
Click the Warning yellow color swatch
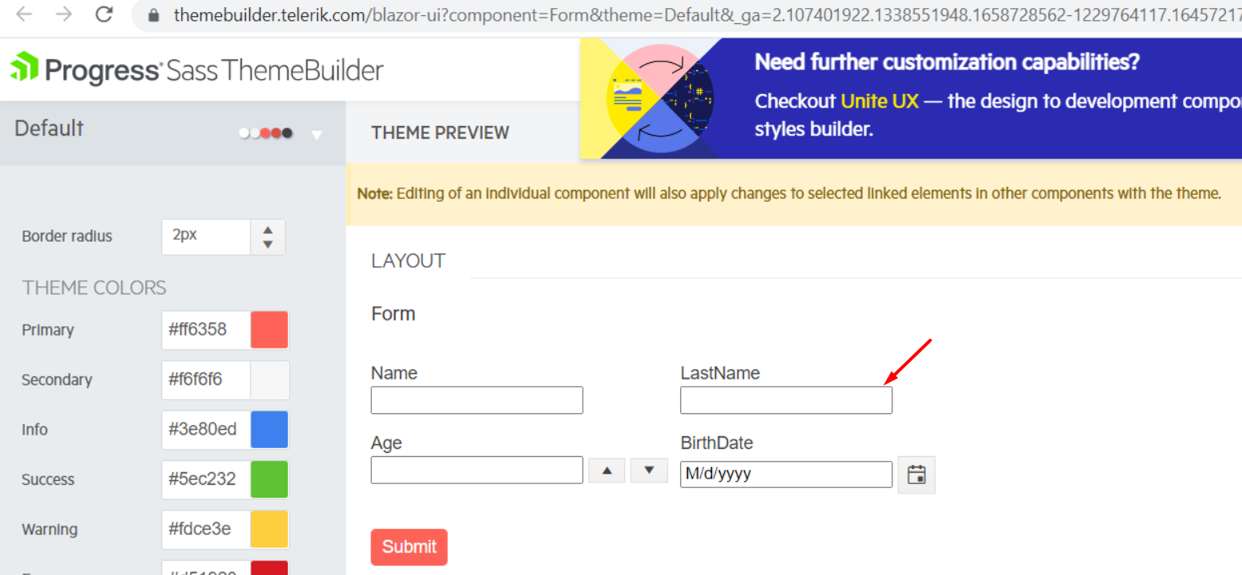point(269,529)
